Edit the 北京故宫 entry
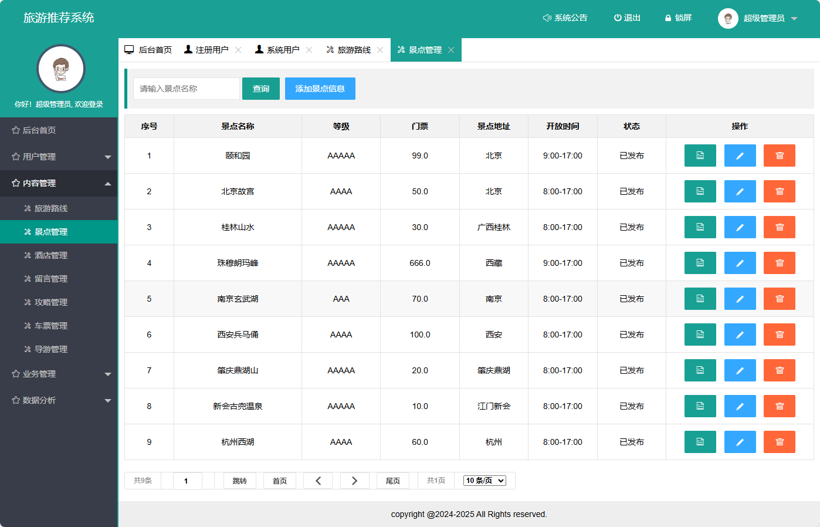 (x=740, y=191)
